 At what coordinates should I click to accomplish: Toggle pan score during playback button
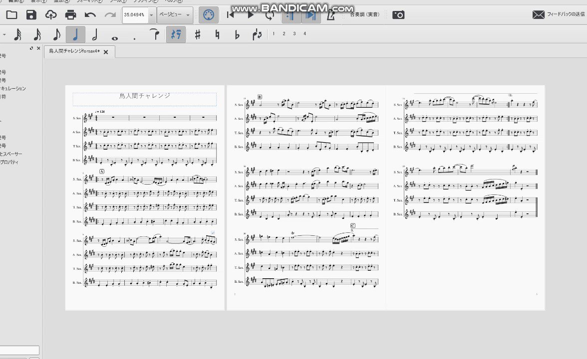click(x=310, y=15)
